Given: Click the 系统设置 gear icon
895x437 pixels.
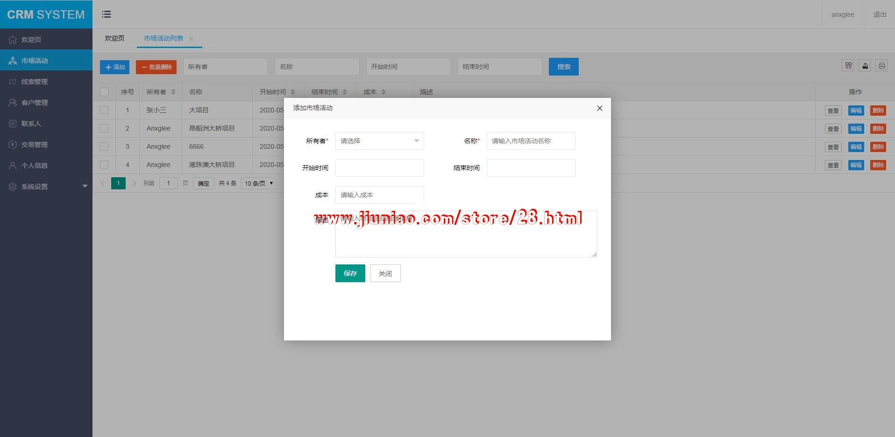Looking at the screenshot, I should click(13, 187).
